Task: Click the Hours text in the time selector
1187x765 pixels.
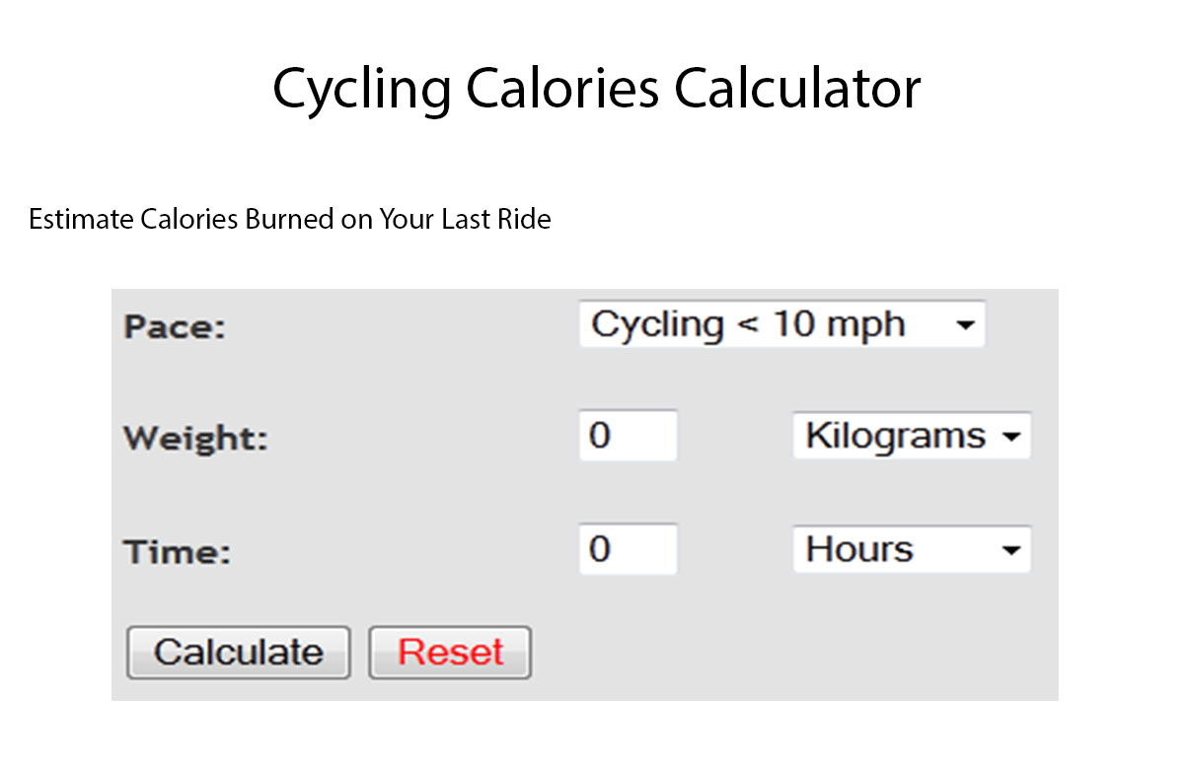Action: point(858,549)
